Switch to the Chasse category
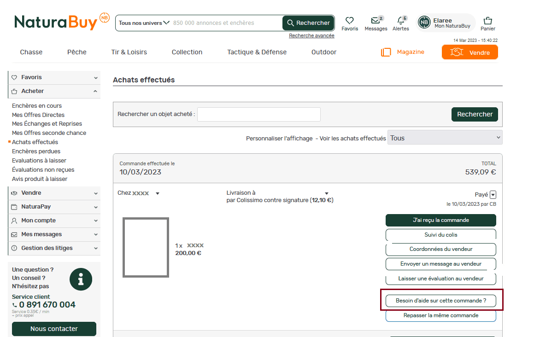The width and height of the screenshot is (534, 337). (31, 52)
